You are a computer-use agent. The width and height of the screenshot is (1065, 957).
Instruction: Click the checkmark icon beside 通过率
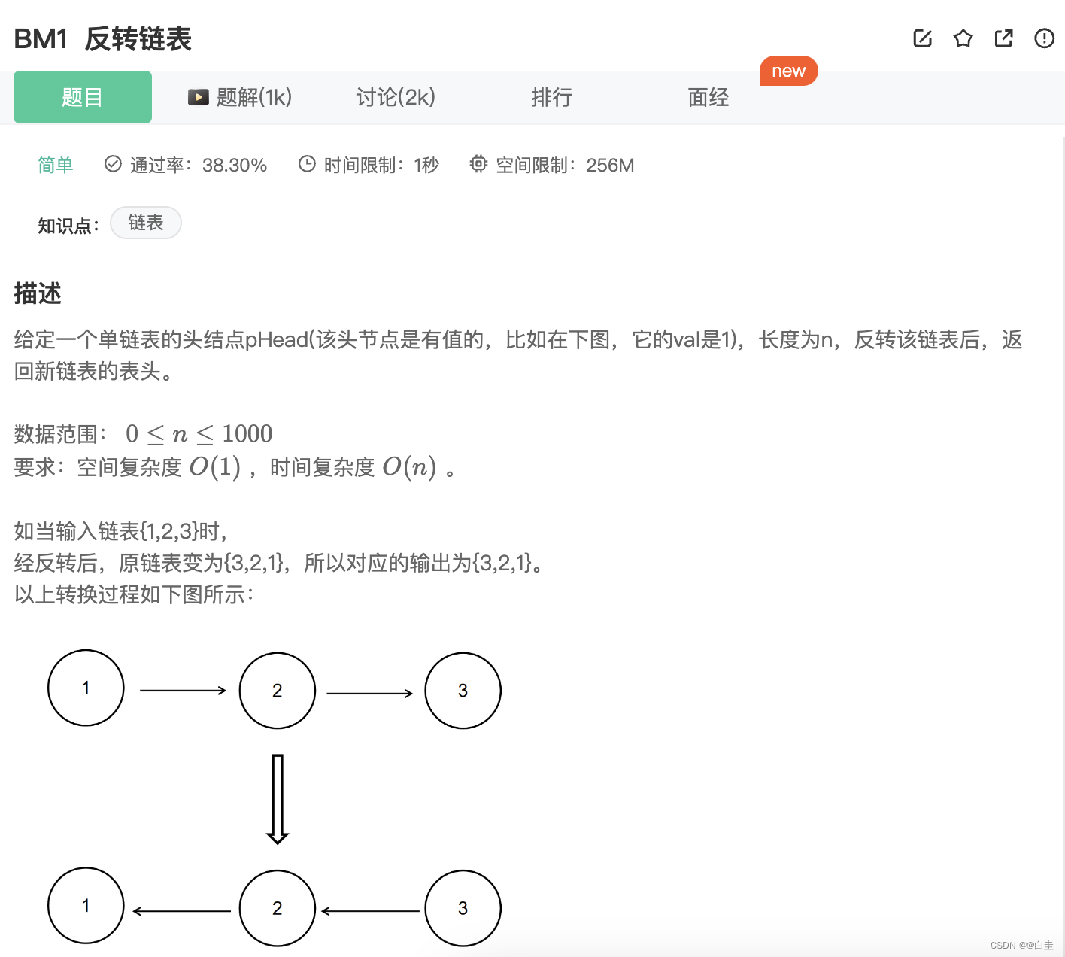[x=112, y=164]
